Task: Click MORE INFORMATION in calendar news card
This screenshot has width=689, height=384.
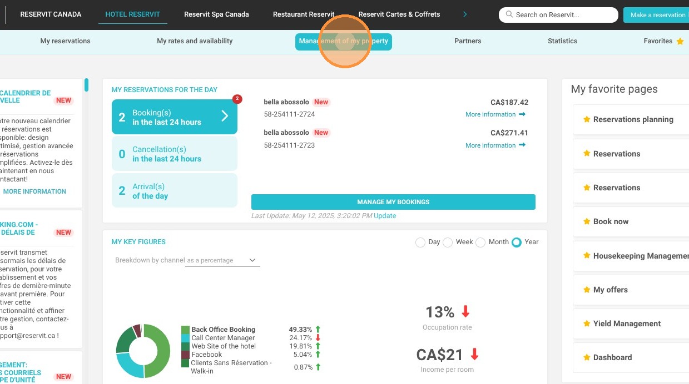Action: coord(34,191)
